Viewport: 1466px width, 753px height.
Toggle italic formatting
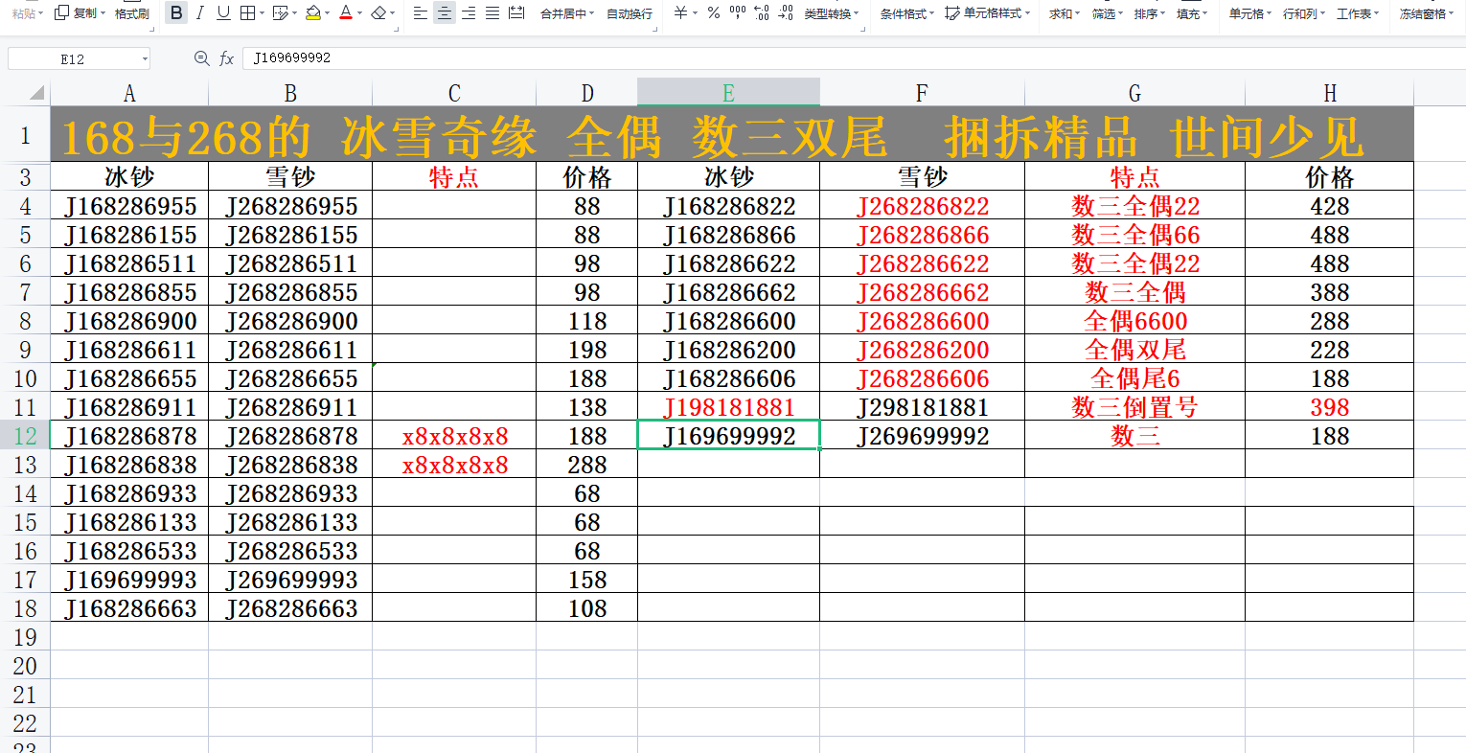(199, 13)
